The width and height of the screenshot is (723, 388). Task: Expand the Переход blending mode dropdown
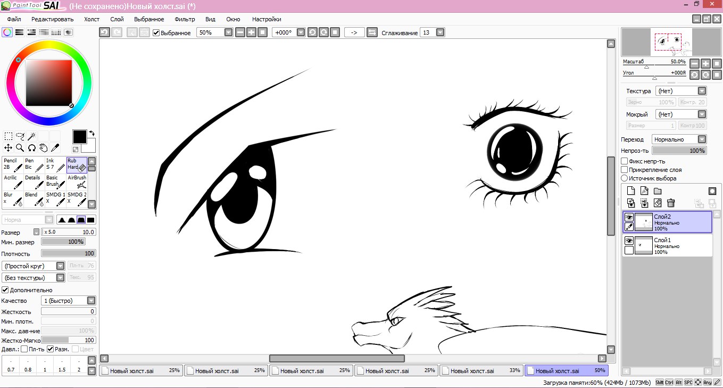[x=702, y=139]
